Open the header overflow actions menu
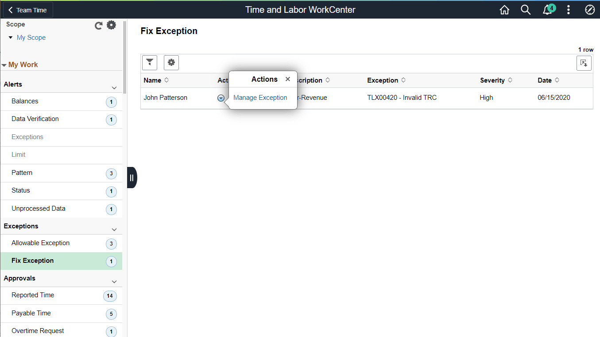600x337 pixels. [x=569, y=9]
